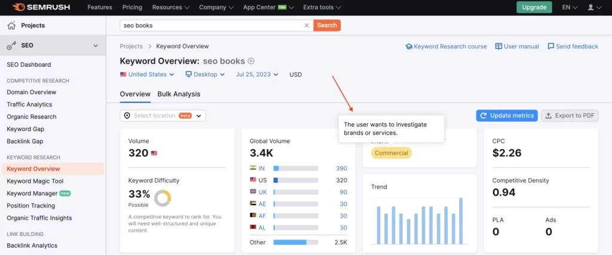612x255 pixels.
Task: Click IN volume value 390
Action: (341, 168)
